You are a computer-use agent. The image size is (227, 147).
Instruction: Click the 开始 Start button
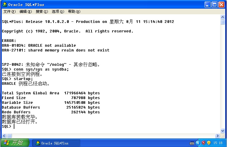15,143
